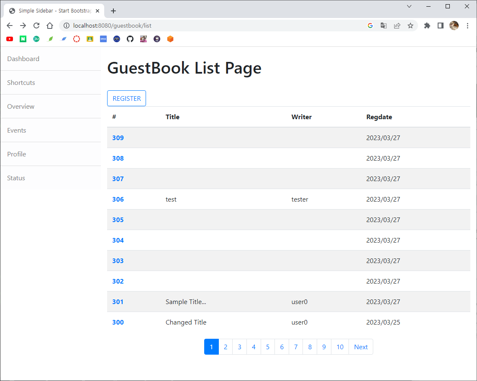This screenshot has width=477, height=381.
Task: Open the browser home page
Action: [x=50, y=26]
